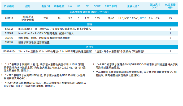
Task: Select product number 357156
Action: tap(9, 43)
